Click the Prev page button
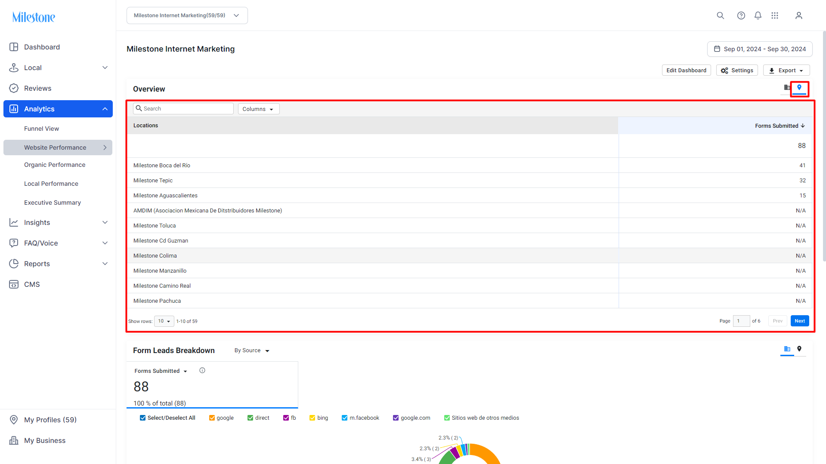The width and height of the screenshot is (826, 464). pyautogui.click(x=777, y=321)
